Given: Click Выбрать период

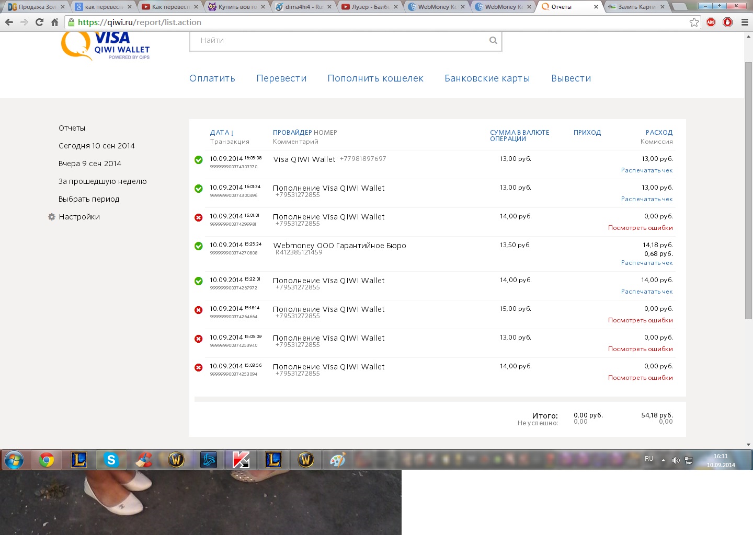Looking at the screenshot, I should (x=89, y=199).
